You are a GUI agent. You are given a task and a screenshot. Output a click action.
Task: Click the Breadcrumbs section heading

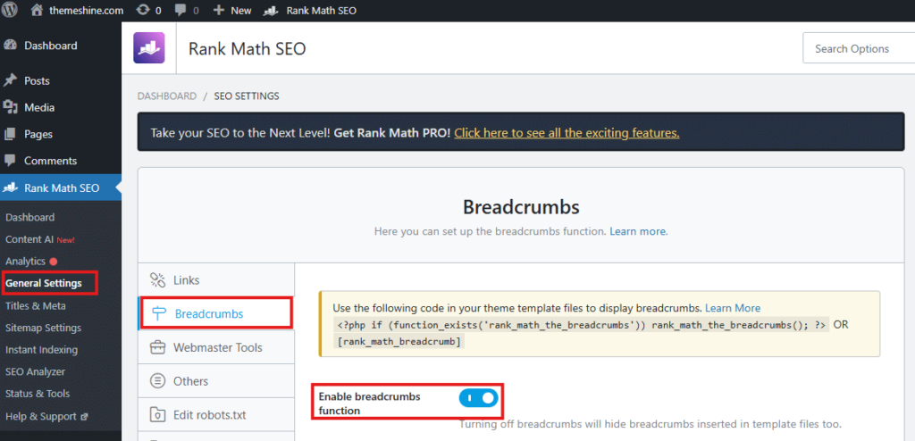point(521,206)
